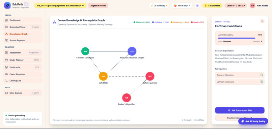272x129 pixels.
Task: Select Knowledge Graph sidebar item
Action: coord(23,34)
